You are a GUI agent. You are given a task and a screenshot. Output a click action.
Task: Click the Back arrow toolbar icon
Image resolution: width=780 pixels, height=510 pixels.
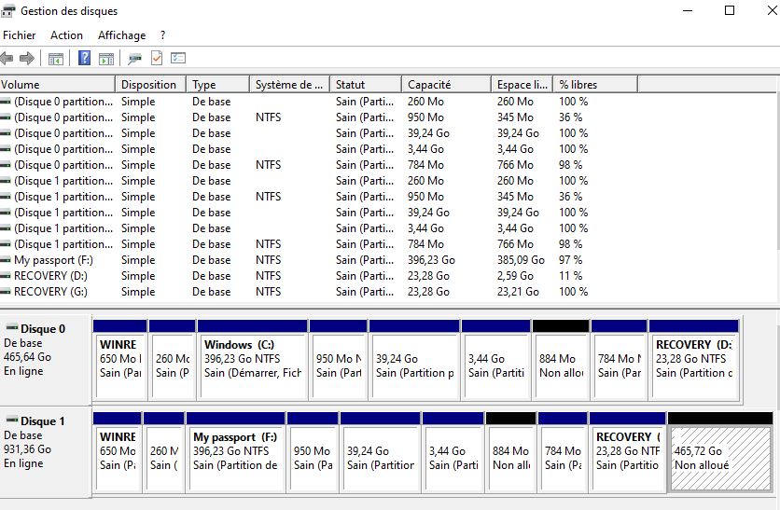click(7, 59)
